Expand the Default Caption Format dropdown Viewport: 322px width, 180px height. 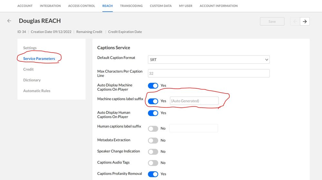(209, 60)
